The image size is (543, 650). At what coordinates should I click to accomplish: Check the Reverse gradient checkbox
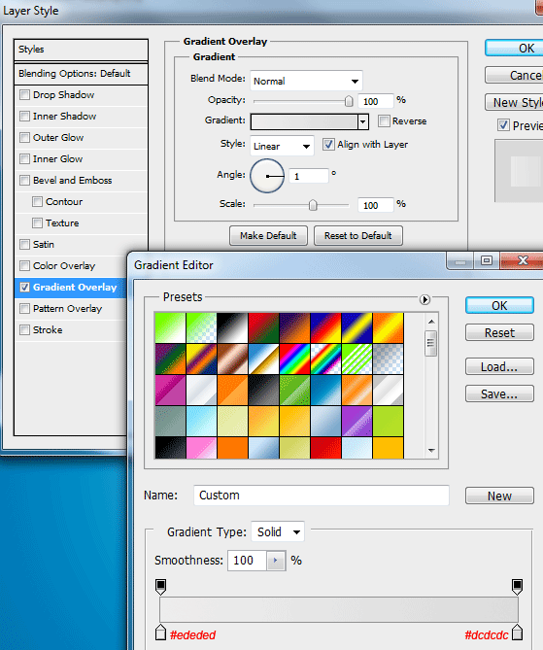point(384,121)
